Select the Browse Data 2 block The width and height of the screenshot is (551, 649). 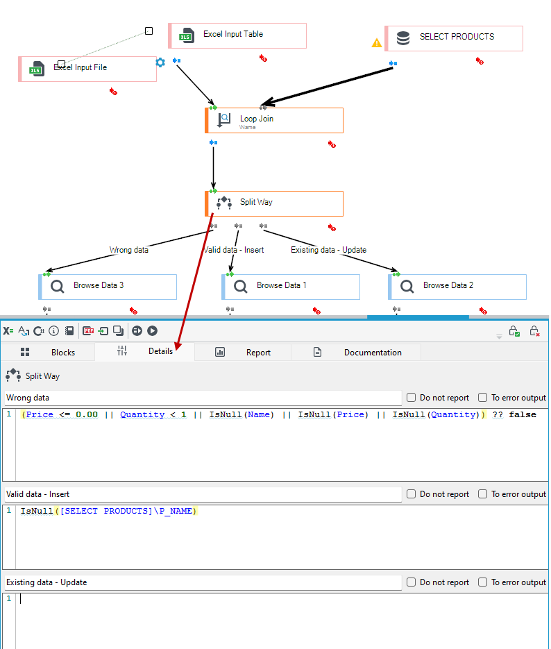(457, 287)
